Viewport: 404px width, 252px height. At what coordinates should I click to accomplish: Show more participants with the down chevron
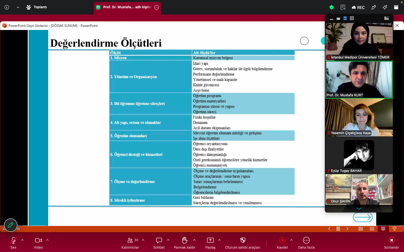[x=359, y=209]
